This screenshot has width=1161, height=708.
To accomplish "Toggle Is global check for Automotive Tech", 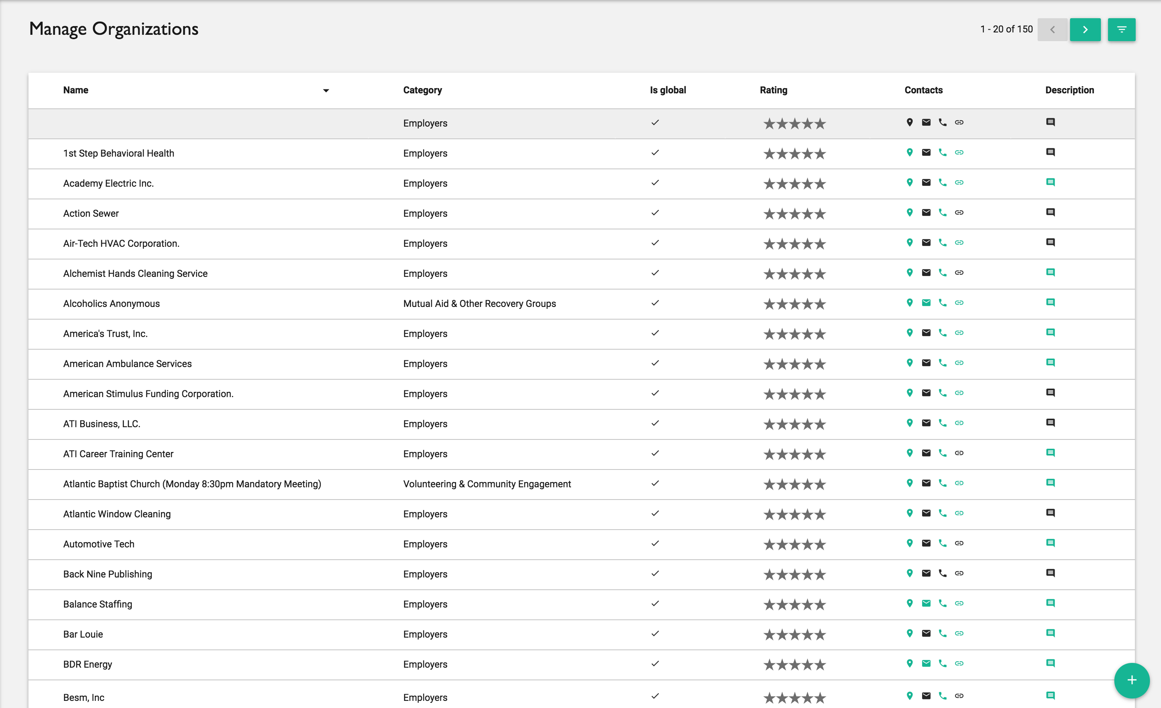I will (654, 543).
